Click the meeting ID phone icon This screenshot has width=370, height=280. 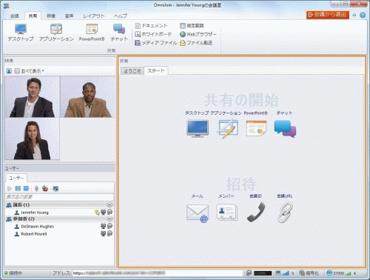tap(256, 212)
